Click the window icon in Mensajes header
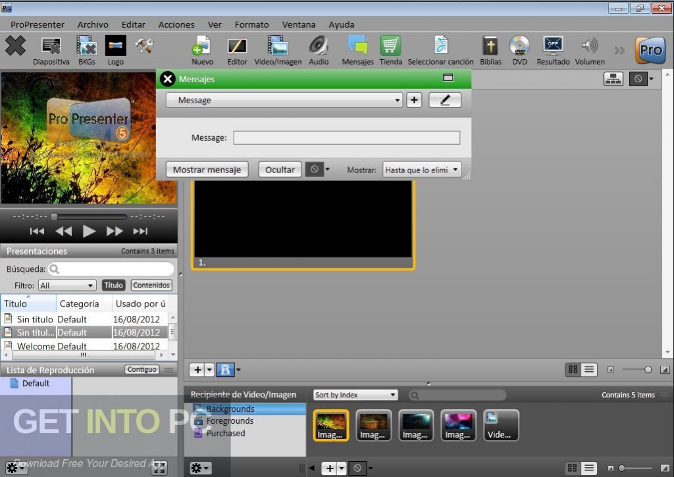674x477 pixels. 448,78
